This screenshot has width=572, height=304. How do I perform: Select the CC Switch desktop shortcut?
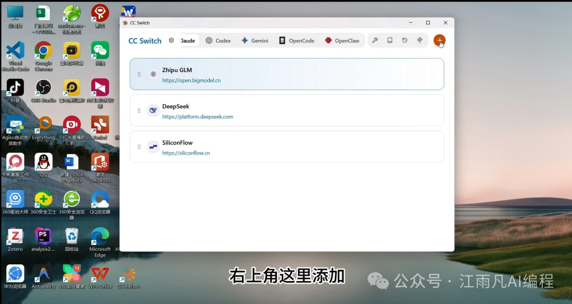pyautogui.click(x=128, y=276)
